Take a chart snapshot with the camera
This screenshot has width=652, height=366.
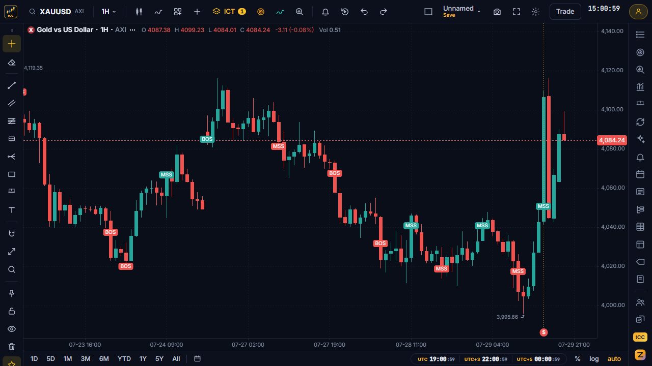[x=497, y=12]
